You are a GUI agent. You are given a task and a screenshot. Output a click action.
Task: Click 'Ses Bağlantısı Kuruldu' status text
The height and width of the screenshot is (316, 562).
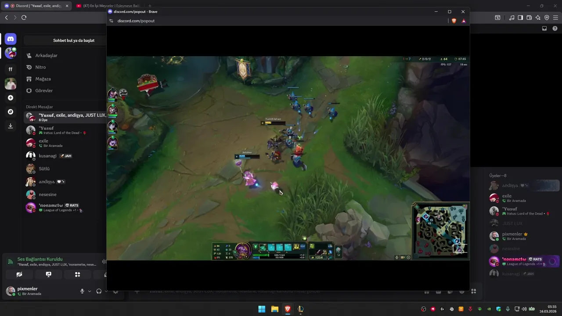click(40, 259)
